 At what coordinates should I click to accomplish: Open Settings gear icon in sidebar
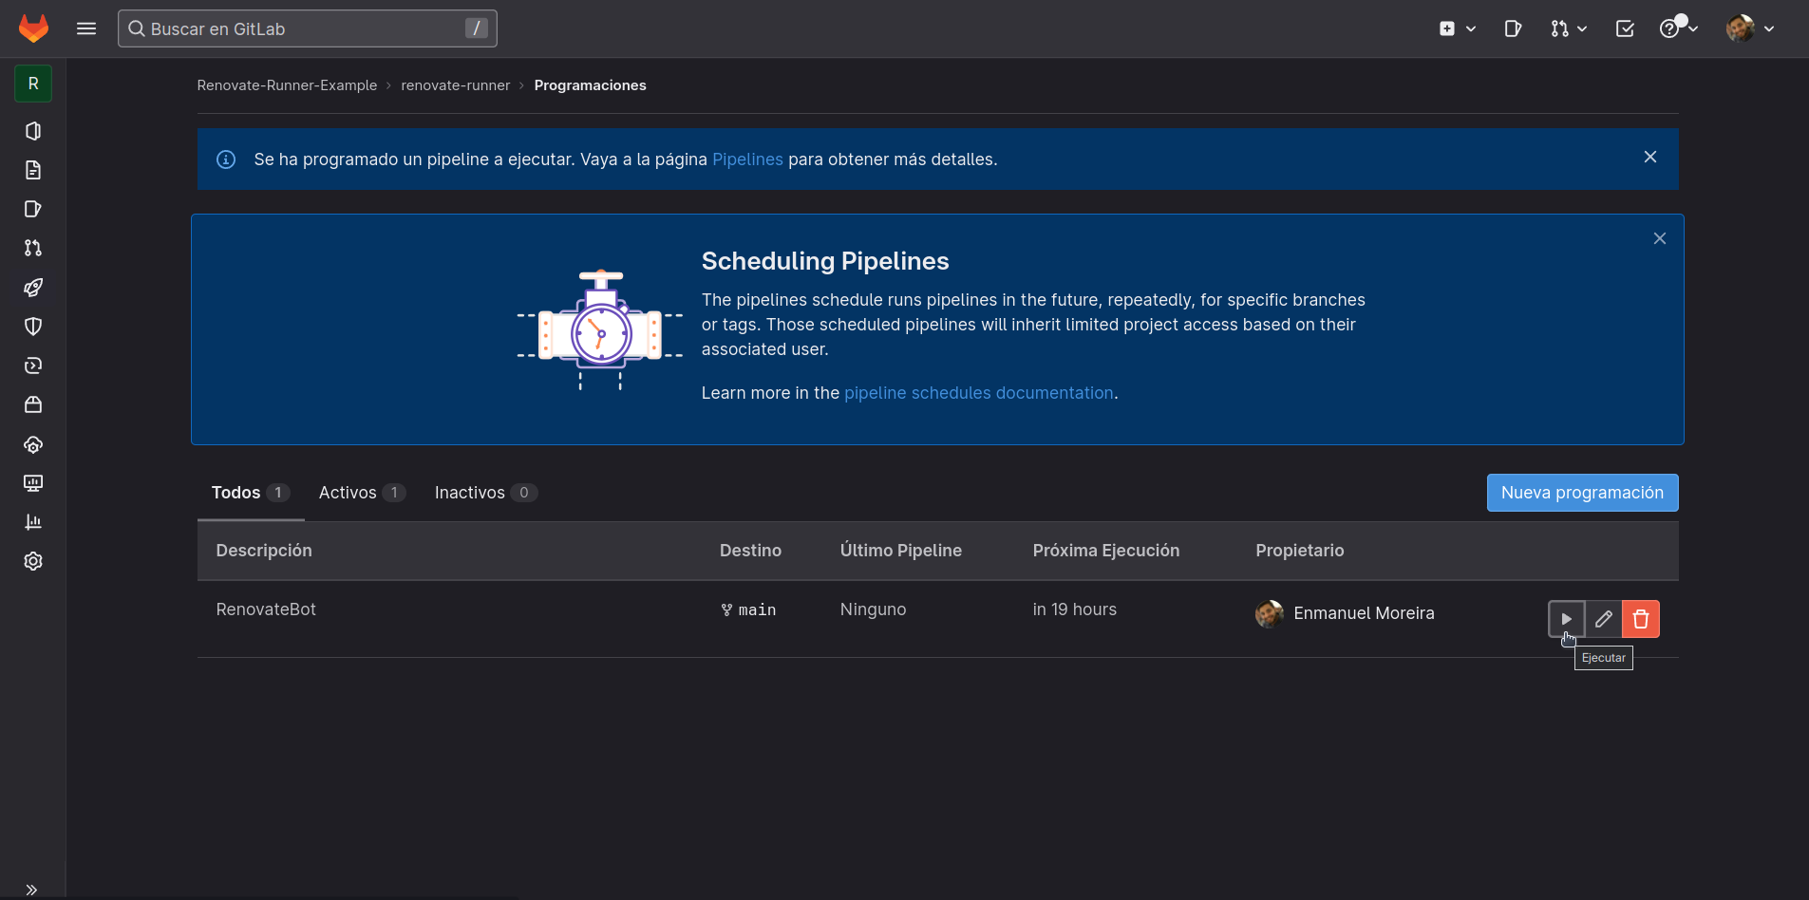tap(33, 561)
